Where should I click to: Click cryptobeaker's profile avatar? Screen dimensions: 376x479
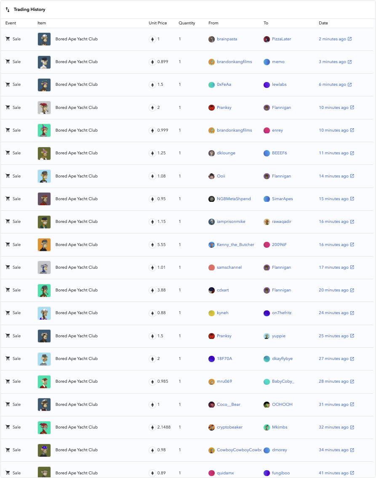point(211,427)
